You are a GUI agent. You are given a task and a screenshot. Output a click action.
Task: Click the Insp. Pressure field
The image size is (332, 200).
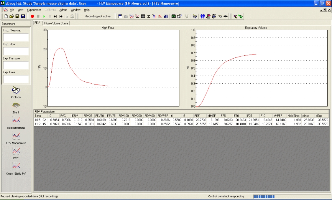tap(16, 37)
